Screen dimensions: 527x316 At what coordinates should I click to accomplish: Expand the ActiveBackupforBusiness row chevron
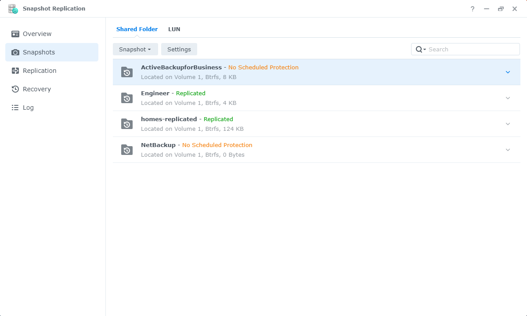(x=508, y=72)
